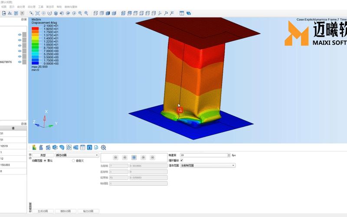Toggle the topmost eye visibility icon

click(20, 35)
